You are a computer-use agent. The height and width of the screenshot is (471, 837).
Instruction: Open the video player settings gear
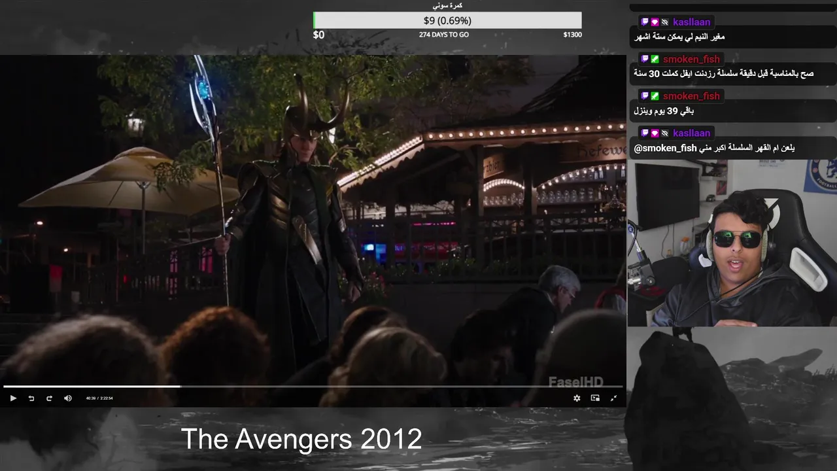point(577,398)
